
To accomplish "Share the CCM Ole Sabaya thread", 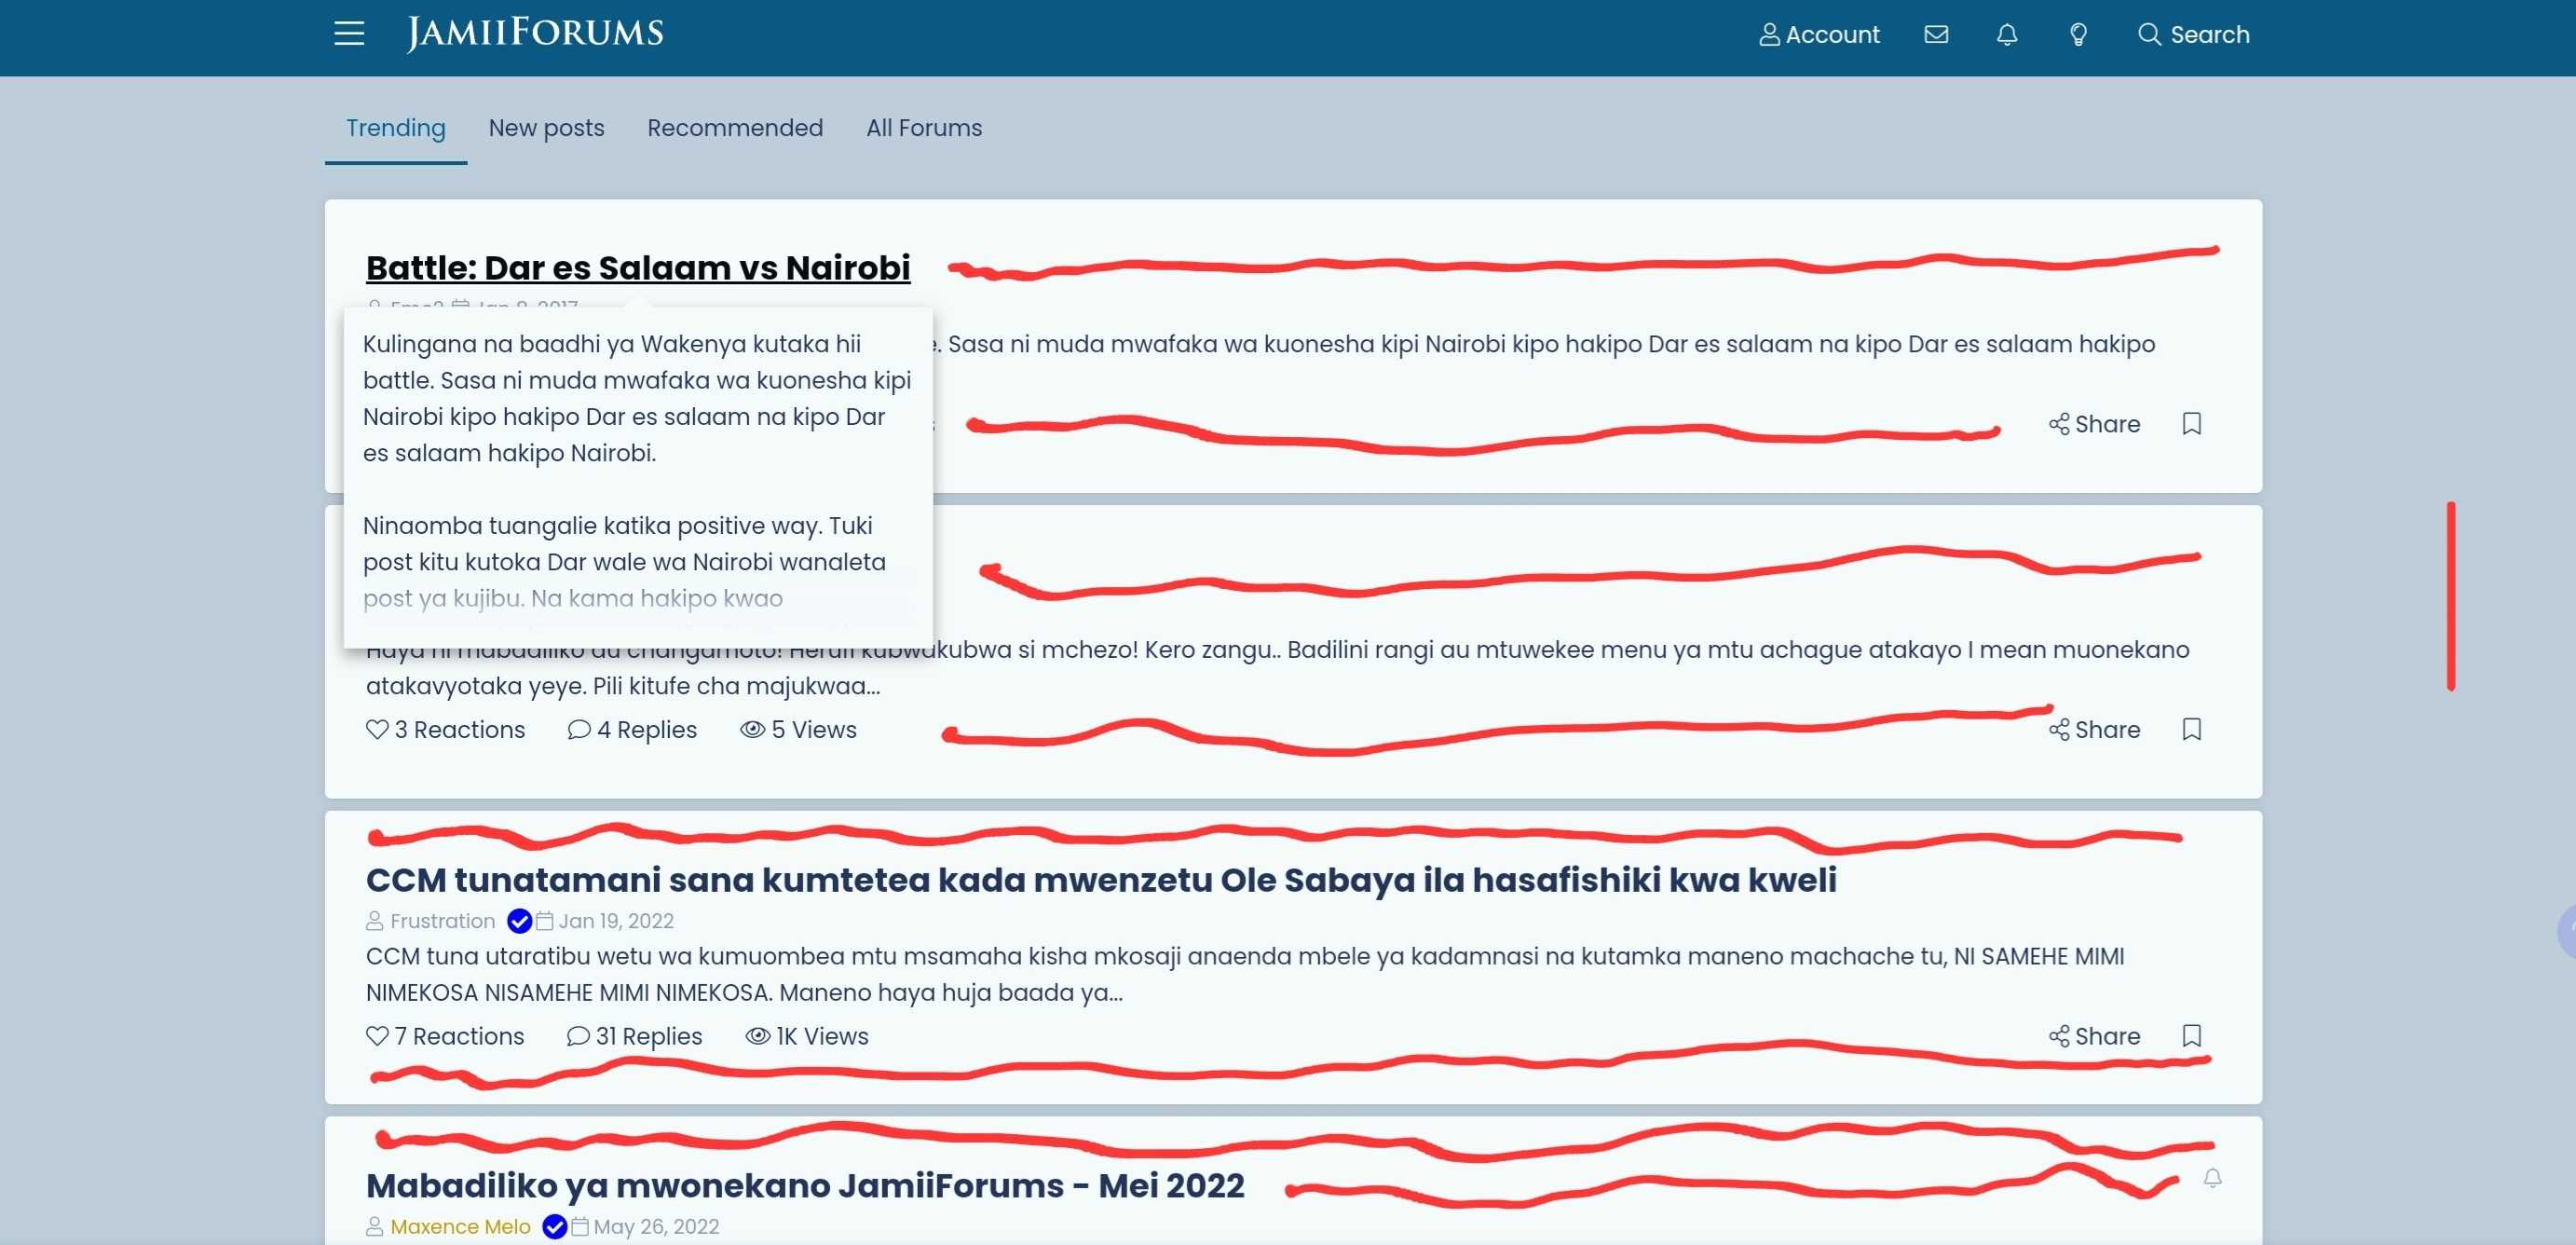I will 2094,1036.
